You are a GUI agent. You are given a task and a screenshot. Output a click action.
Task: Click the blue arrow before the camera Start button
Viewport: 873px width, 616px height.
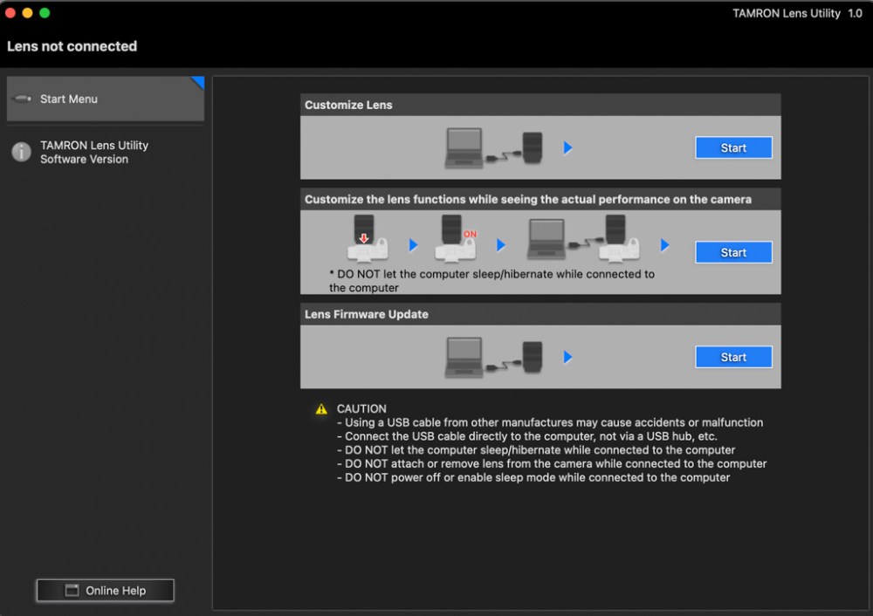[x=664, y=245]
